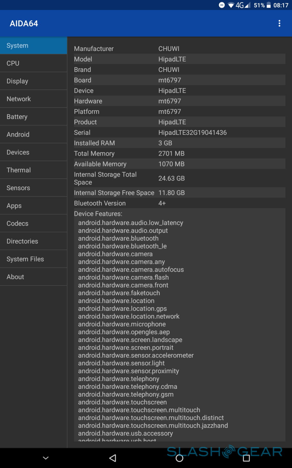This screenshot has width=292, height=468.
Task: Show the Codecs section
Action: coord(34,223)
